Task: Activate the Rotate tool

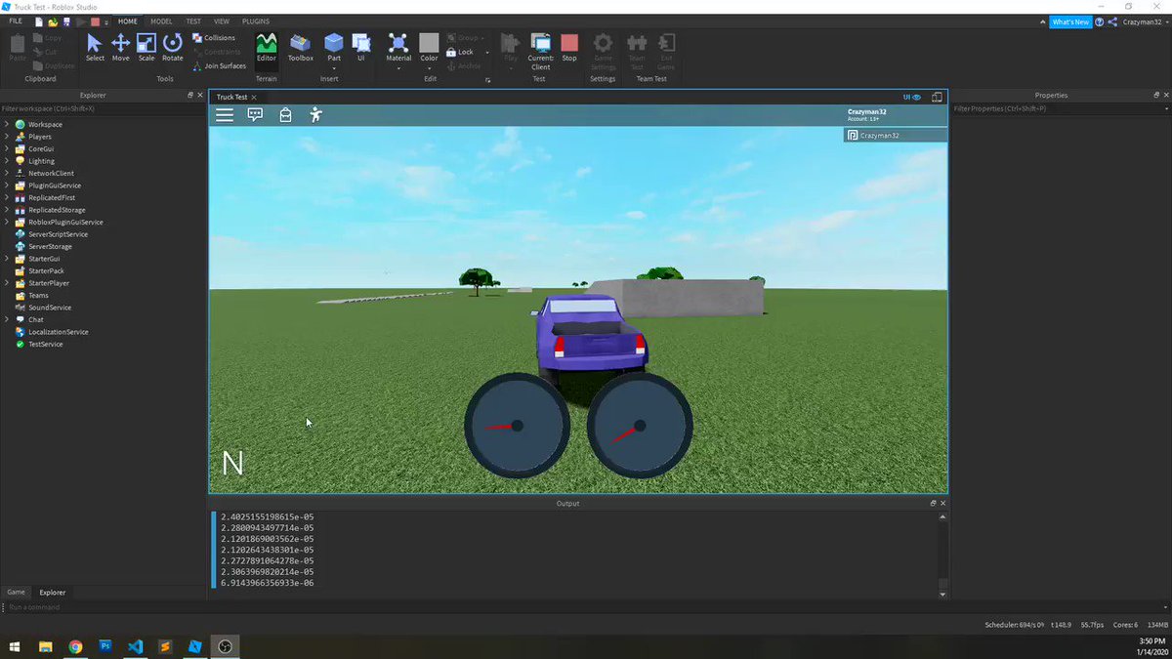Action: 173,47
